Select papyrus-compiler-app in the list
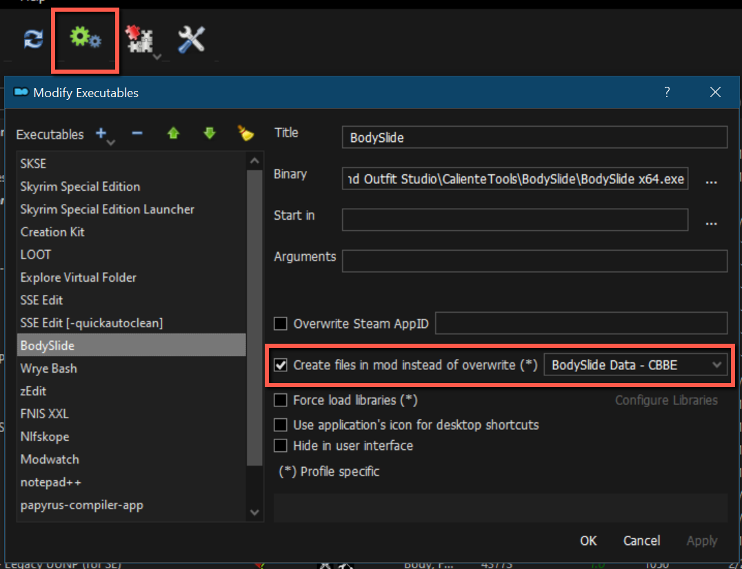Image resolution: width=742 pixels, height=569 pixels. point(132,505)
